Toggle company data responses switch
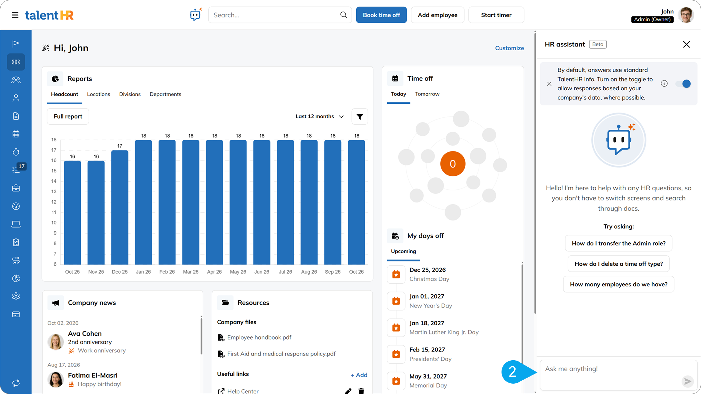 683,84
